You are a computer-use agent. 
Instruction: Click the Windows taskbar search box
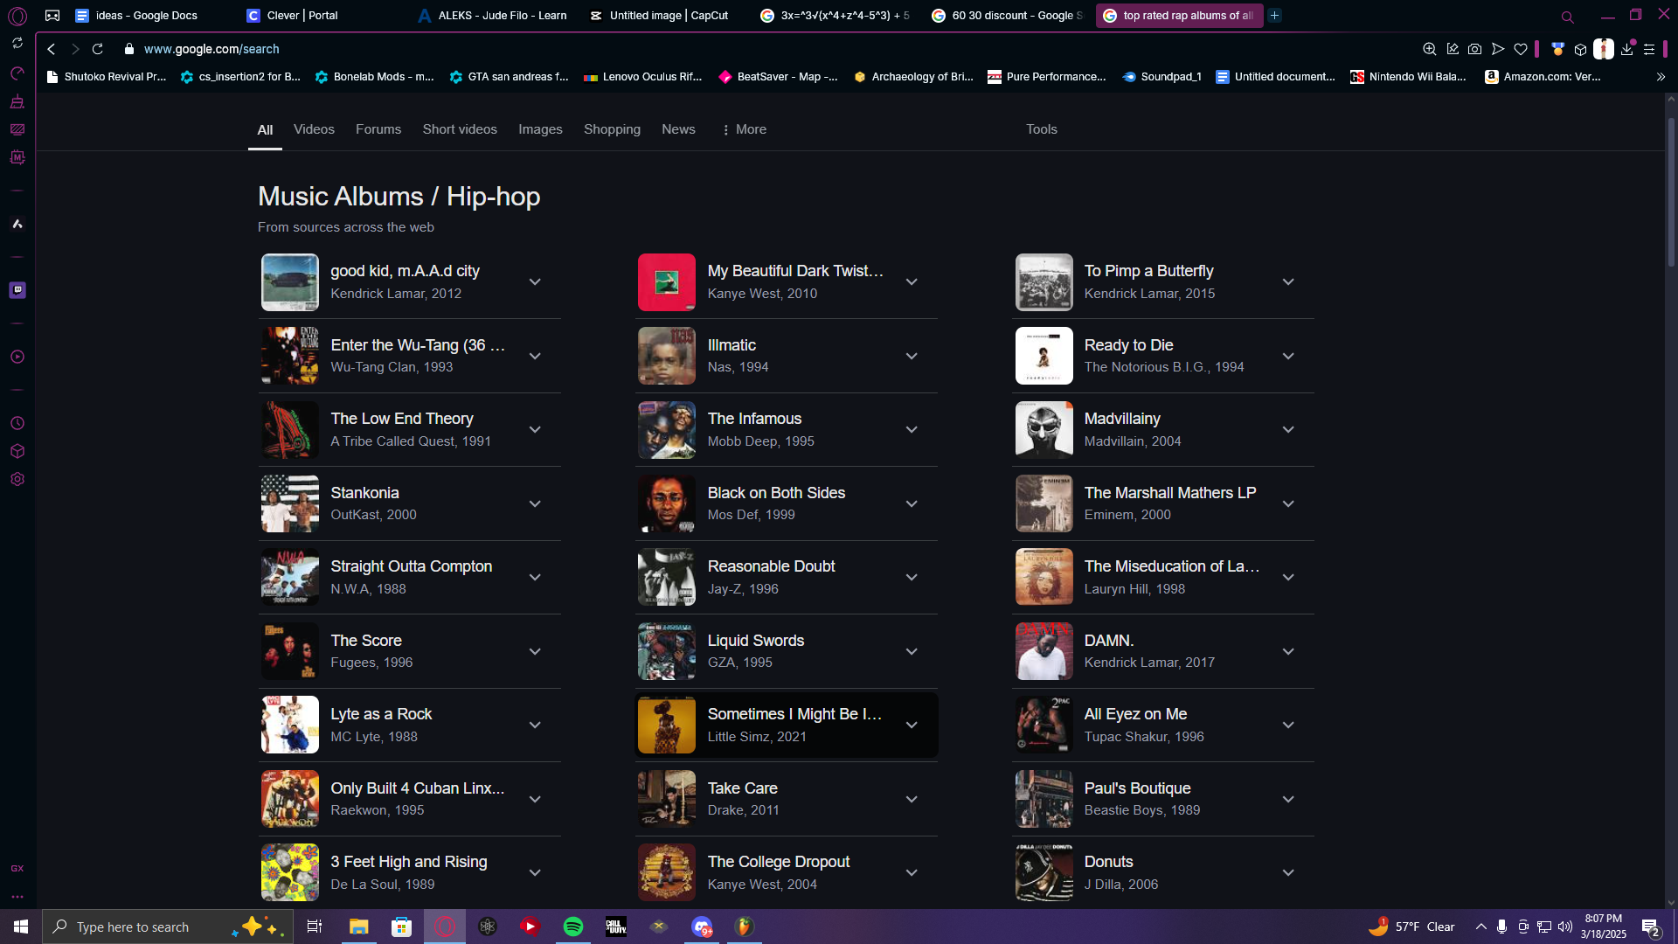pos(168,927)
